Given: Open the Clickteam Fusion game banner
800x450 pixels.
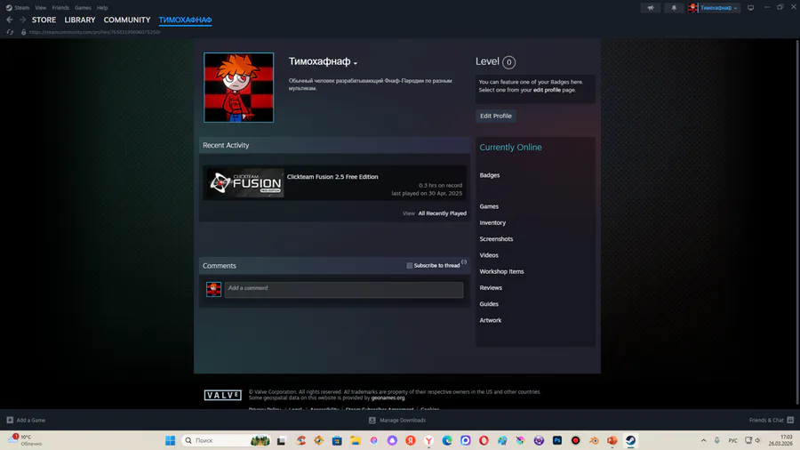Looking at the screenshot, I should (x=246, y=182).
